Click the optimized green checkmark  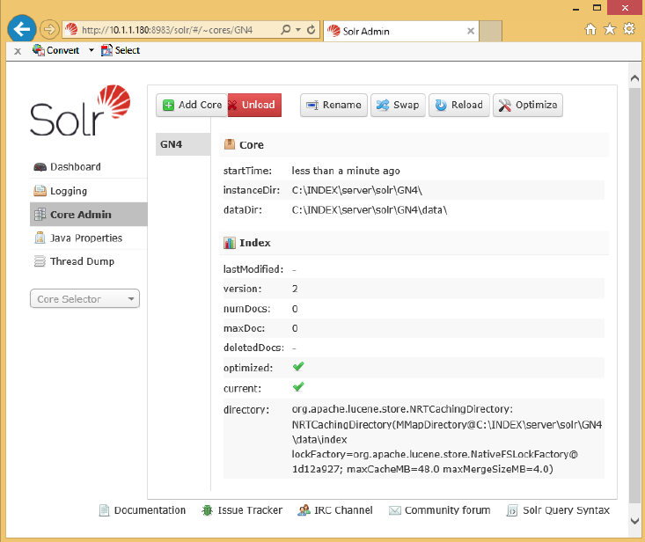coord(298,366)
